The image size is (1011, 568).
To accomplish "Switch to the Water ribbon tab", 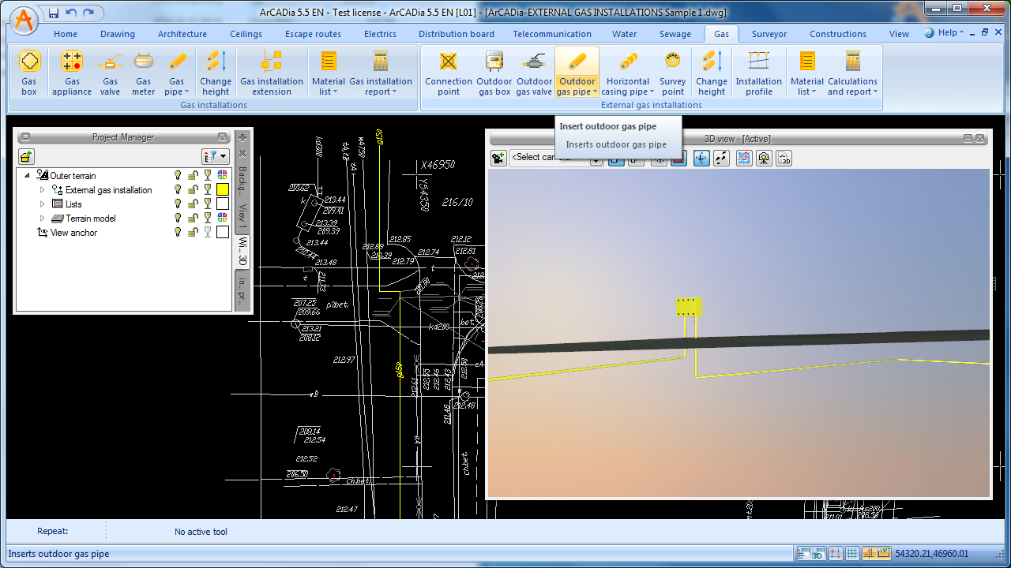I will [x=624, y=34].
